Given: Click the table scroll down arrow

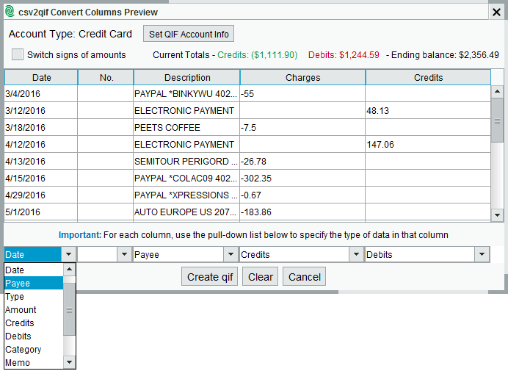Looking at the screenshot, I should [497, 215].
